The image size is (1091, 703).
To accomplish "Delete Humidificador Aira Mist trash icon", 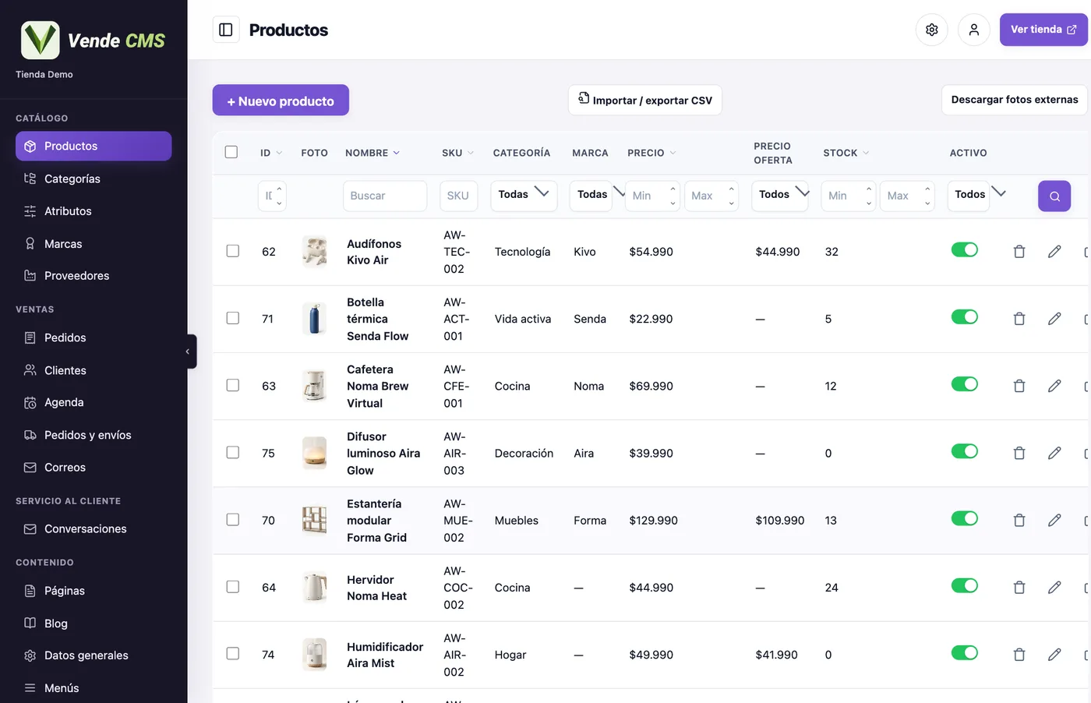I will 1019,655.
